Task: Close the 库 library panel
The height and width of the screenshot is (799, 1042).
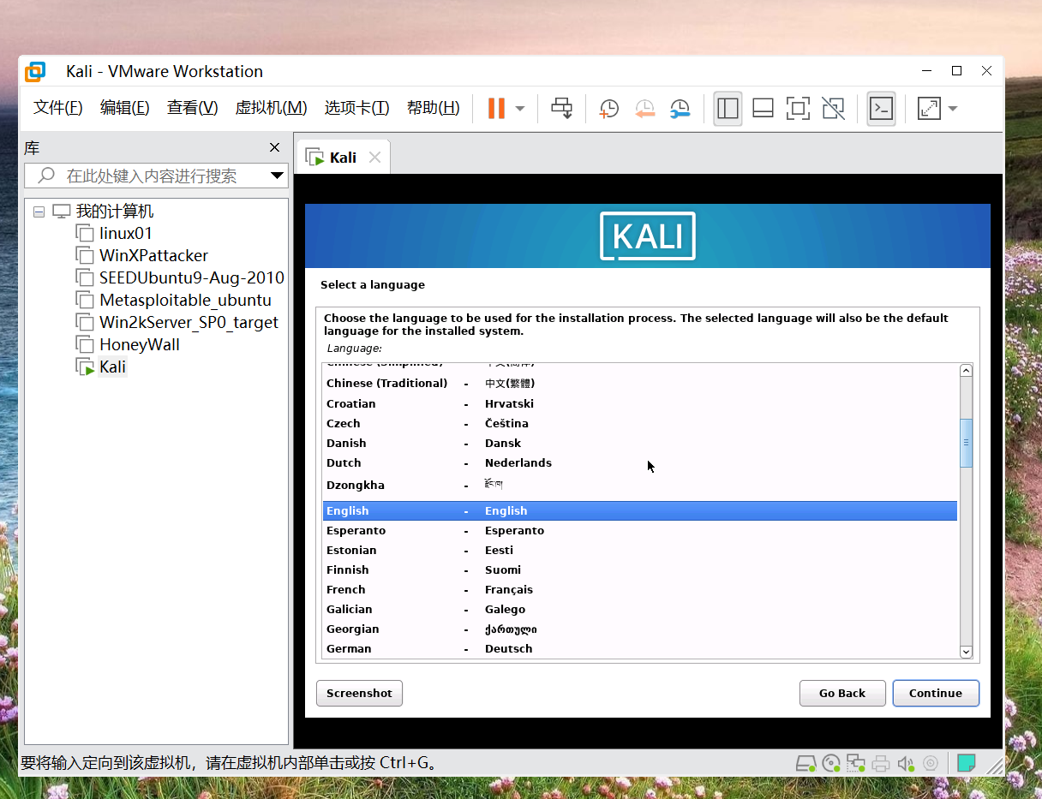Action: pyautogui.click(x=274, y=148)
